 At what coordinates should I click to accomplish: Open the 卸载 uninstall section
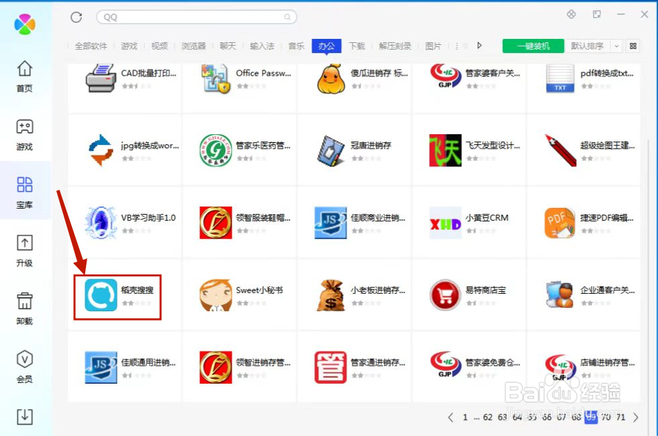click(x=24, y=309)
